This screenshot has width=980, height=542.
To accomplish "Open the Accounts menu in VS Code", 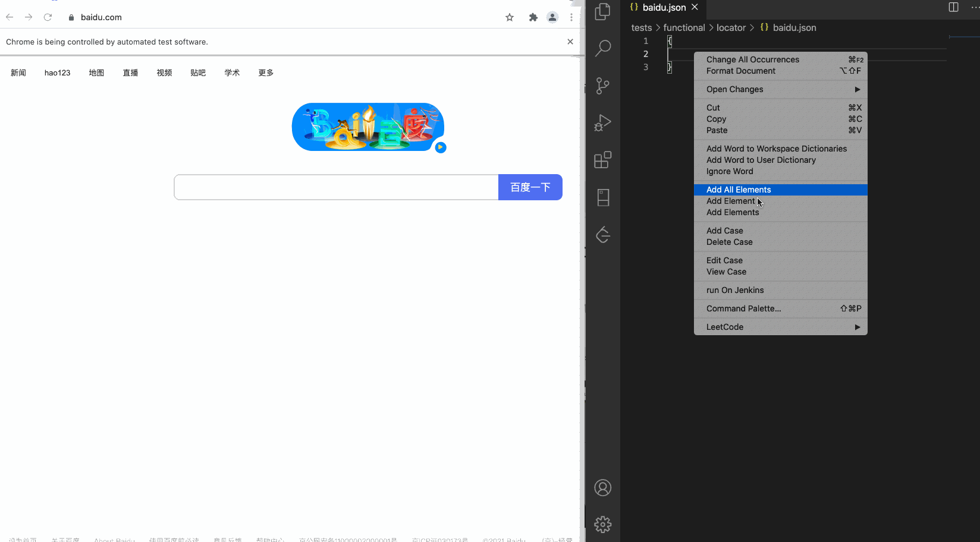I will coord(602,488).
